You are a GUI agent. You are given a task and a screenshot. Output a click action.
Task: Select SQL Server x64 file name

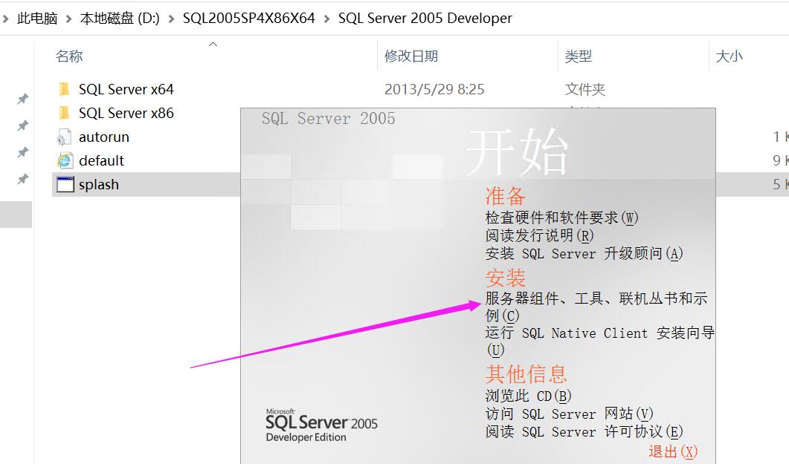click(x=126, y=89)
